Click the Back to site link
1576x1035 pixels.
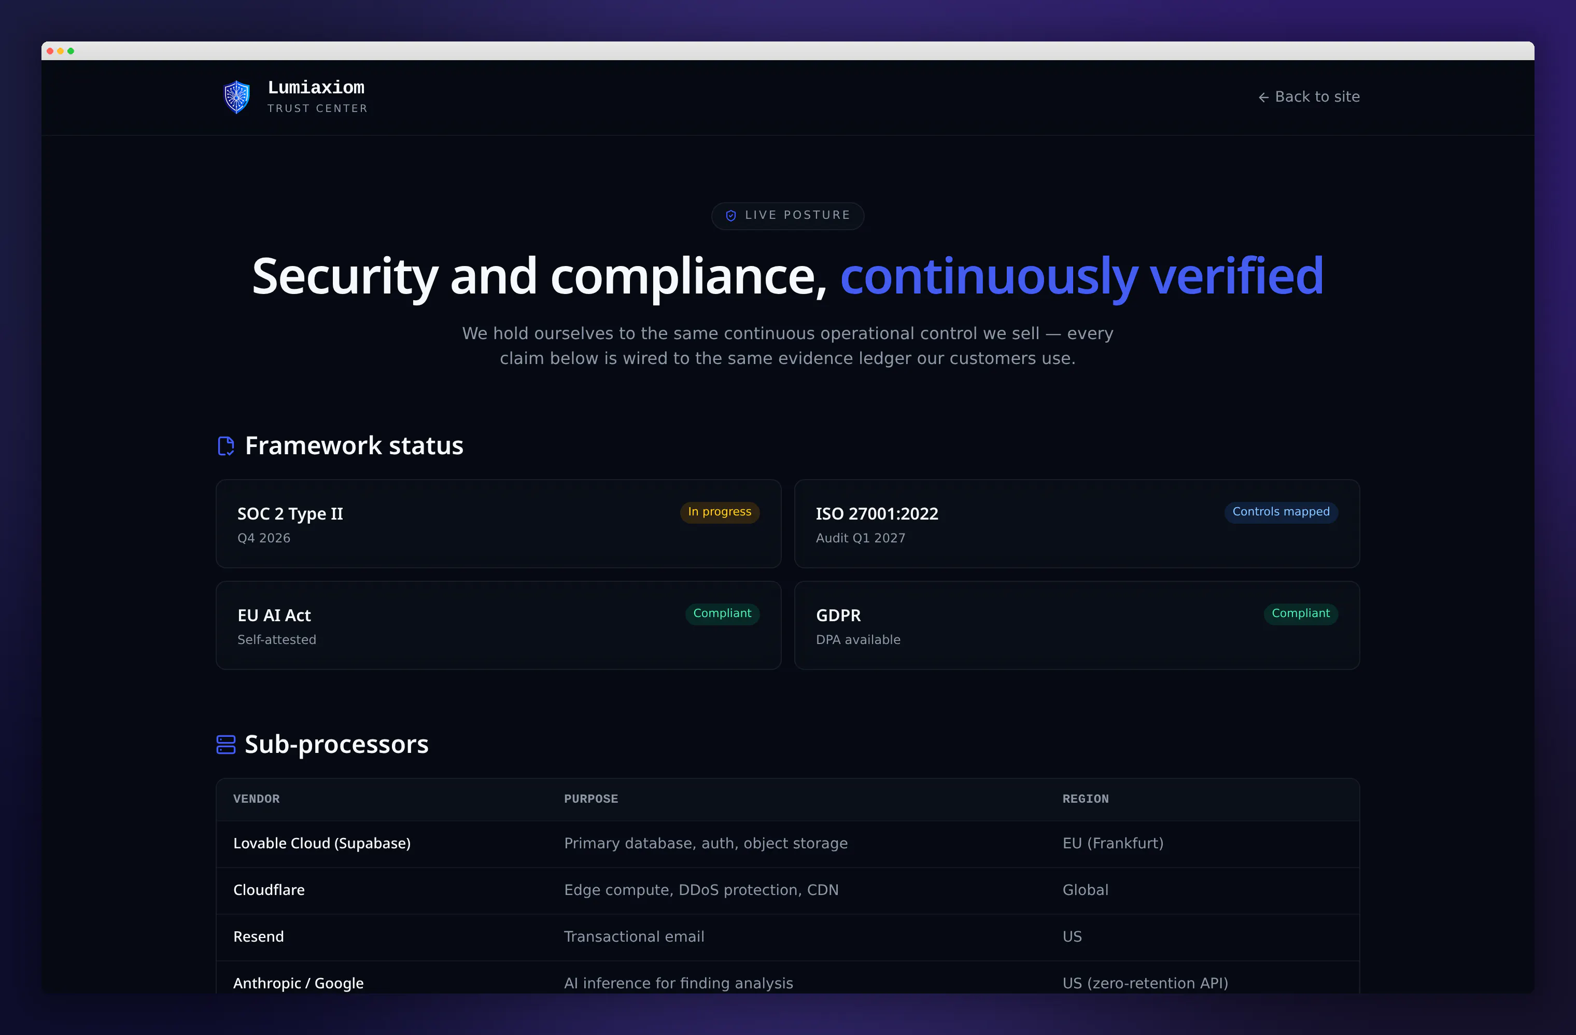point(1308,96)
